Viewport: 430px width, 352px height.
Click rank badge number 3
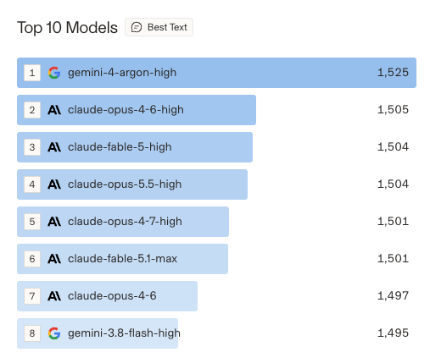pos(32,147)
